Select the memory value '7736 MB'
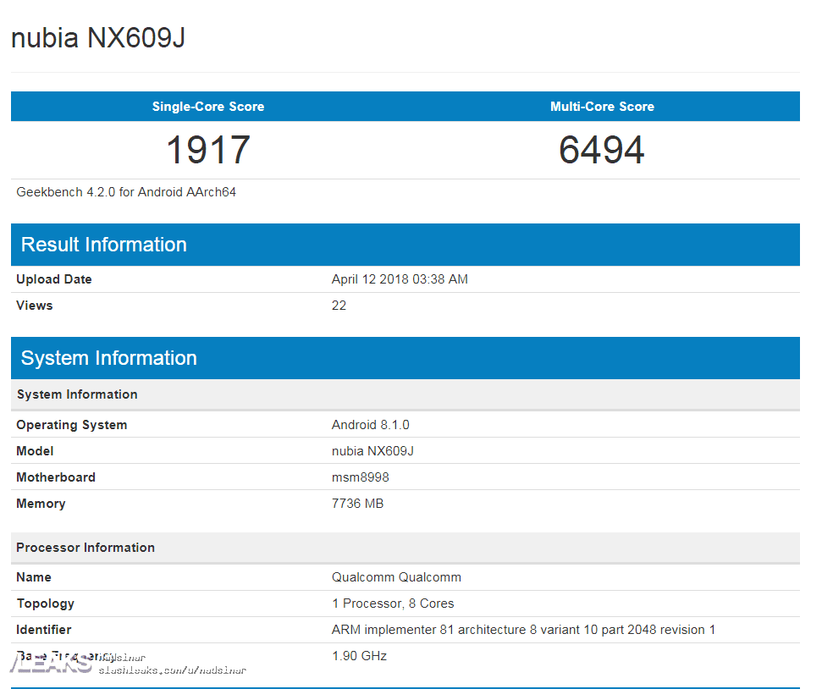822x689 pixels. coord(357,504)
